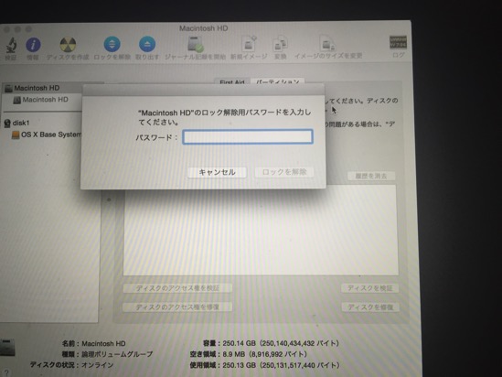Select the top Macintosh HD disk in sidebar
This screenshot has height=377, width=502.
tap(37, 88)
